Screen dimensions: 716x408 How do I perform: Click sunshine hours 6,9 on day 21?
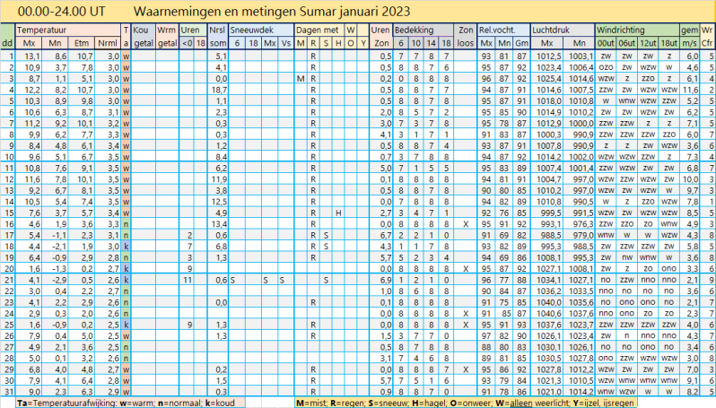tap(386, 280)
